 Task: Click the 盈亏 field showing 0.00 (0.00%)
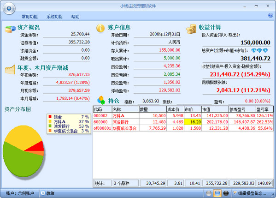tap(249, 101)
